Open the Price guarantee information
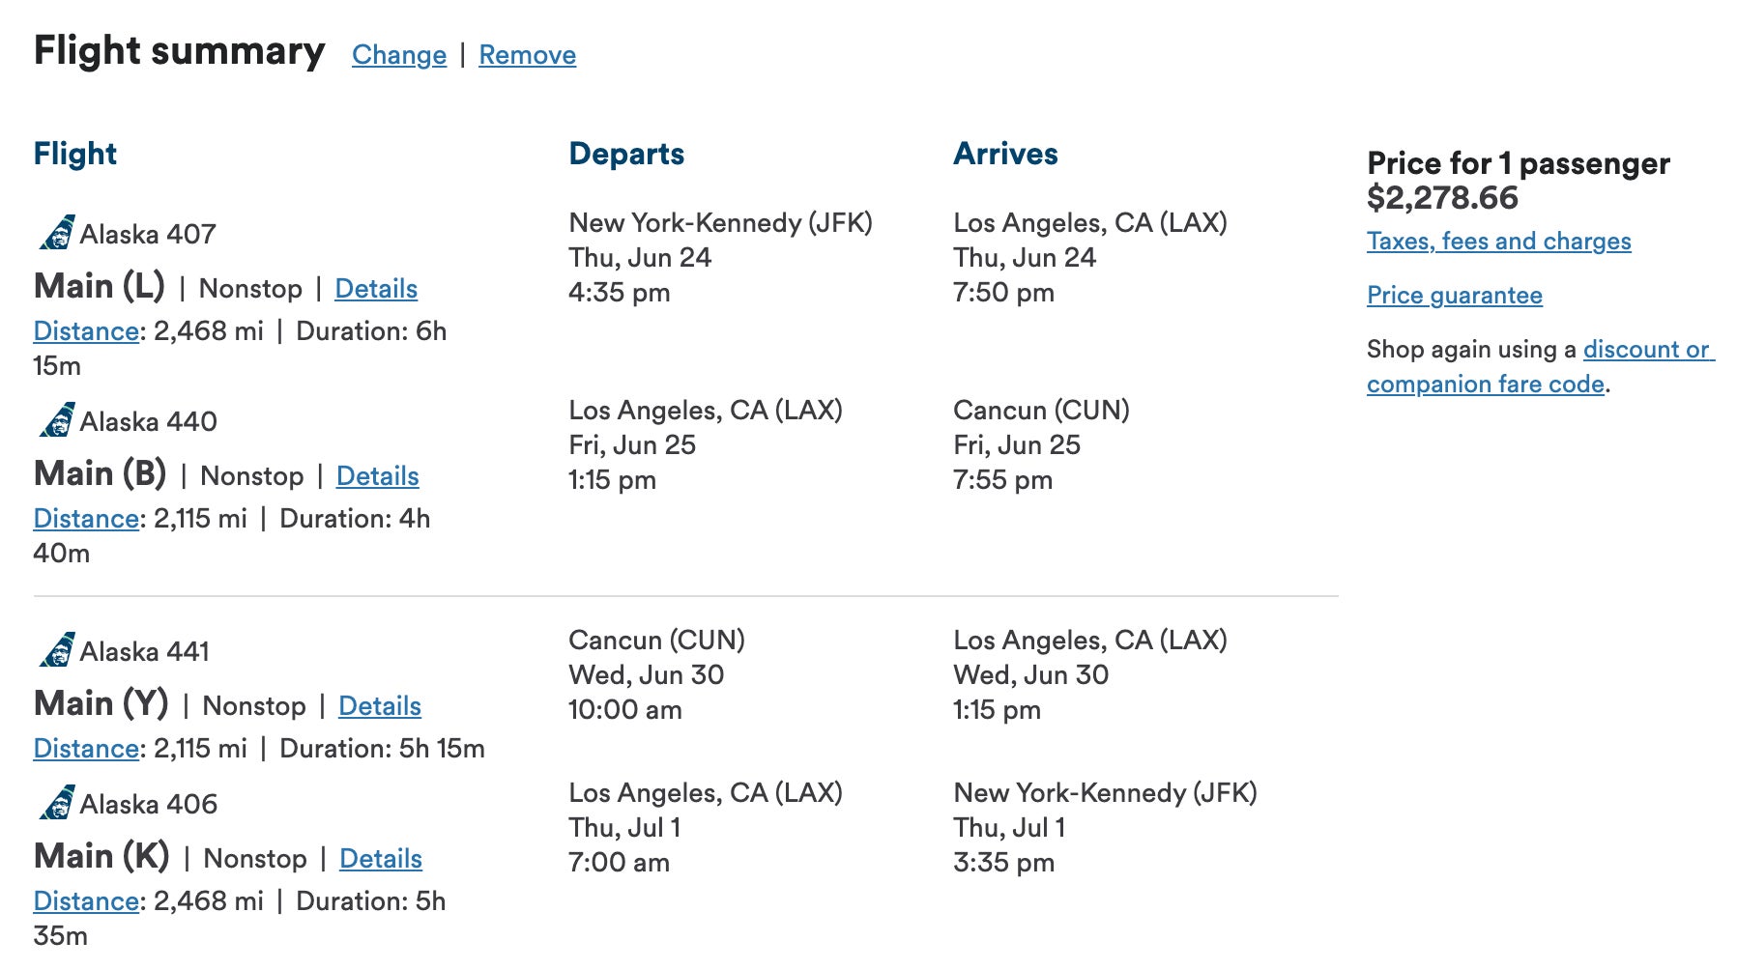This screenshot has width=1737, height=970. point(1454,296)
